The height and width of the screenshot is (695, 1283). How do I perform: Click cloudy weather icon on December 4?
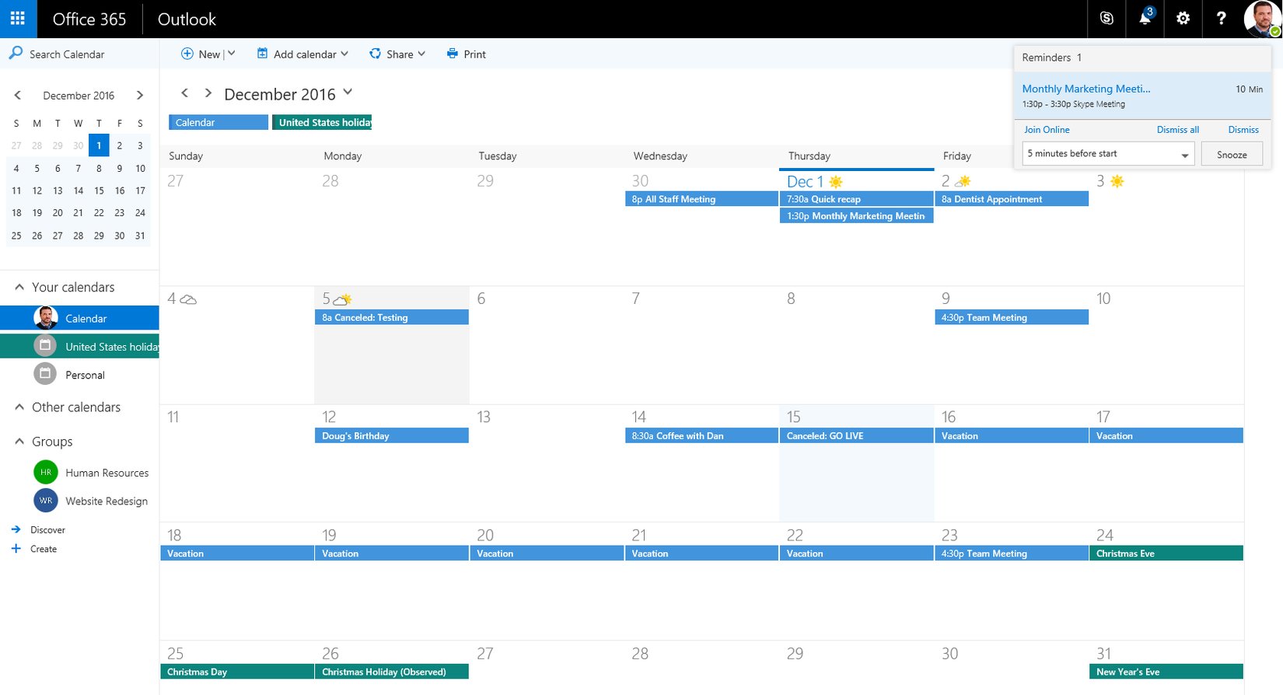click(x=188, y=299)
